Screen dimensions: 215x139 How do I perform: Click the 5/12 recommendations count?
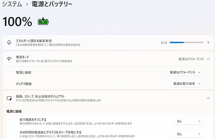click(x=164, y=43)
